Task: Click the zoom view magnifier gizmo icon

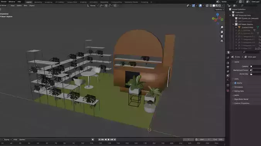Action: point(222,27)
